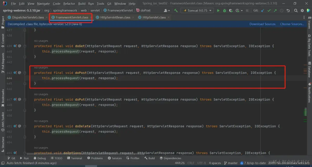This screenshot has width=312, height=167.
Task: Click the Git commit checkmark icon
Action: [269, 10]
